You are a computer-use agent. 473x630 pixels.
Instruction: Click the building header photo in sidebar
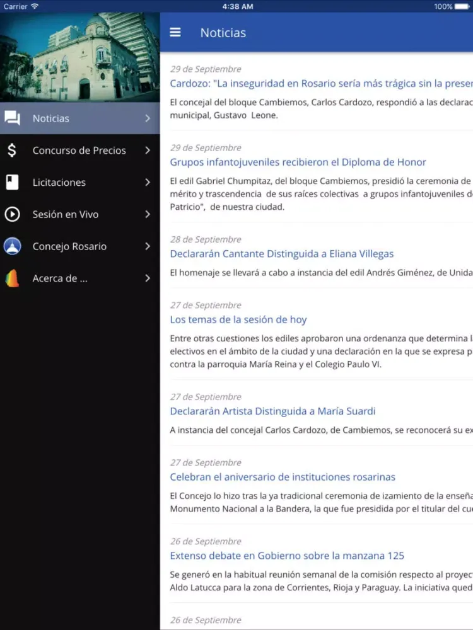tap(79, 57)
